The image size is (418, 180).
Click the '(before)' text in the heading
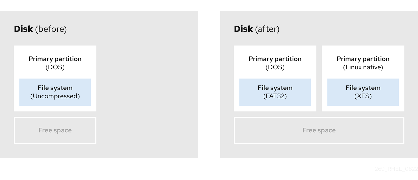click(51, 29)
